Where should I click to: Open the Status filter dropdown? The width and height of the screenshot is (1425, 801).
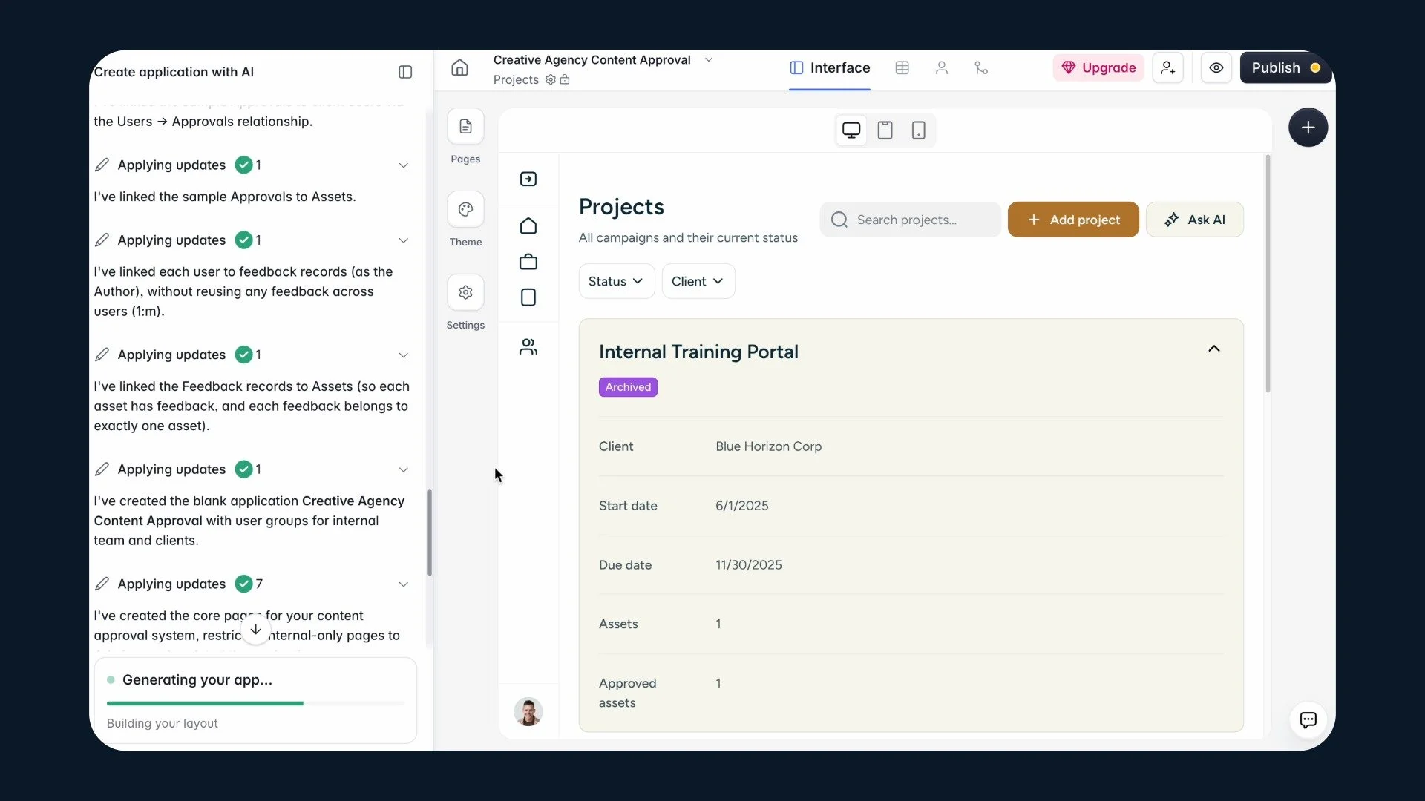click(616, 281)
